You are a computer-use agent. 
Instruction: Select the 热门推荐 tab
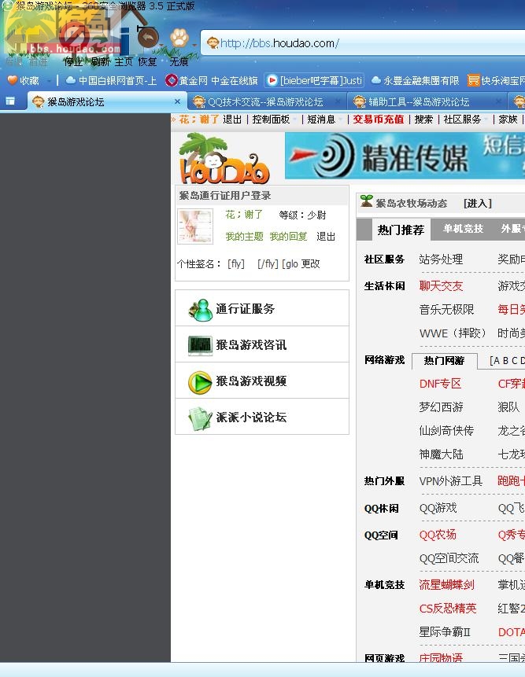(x=401, y=230)
